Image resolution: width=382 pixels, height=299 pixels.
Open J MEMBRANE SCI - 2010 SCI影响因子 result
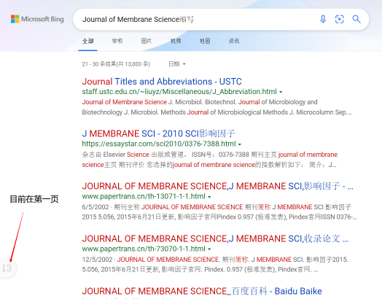[x=158, y=133]
